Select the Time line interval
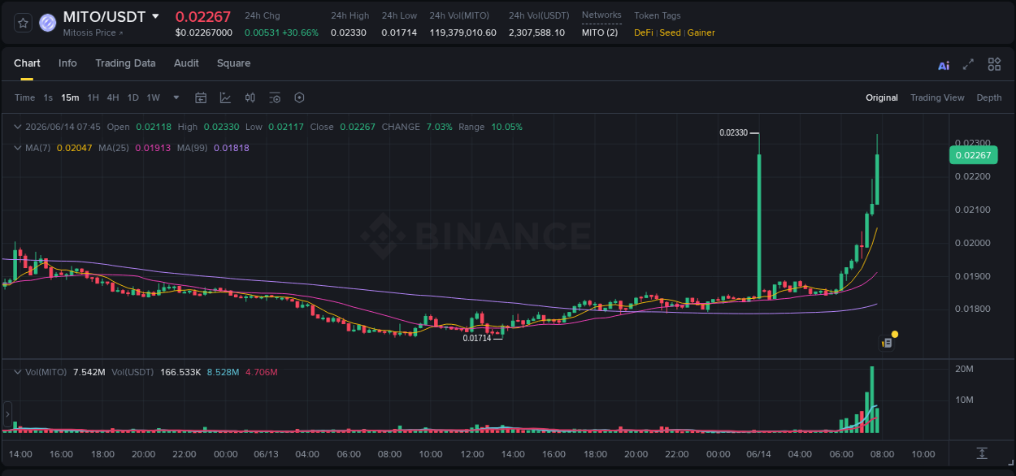 [x=24, y=97]
